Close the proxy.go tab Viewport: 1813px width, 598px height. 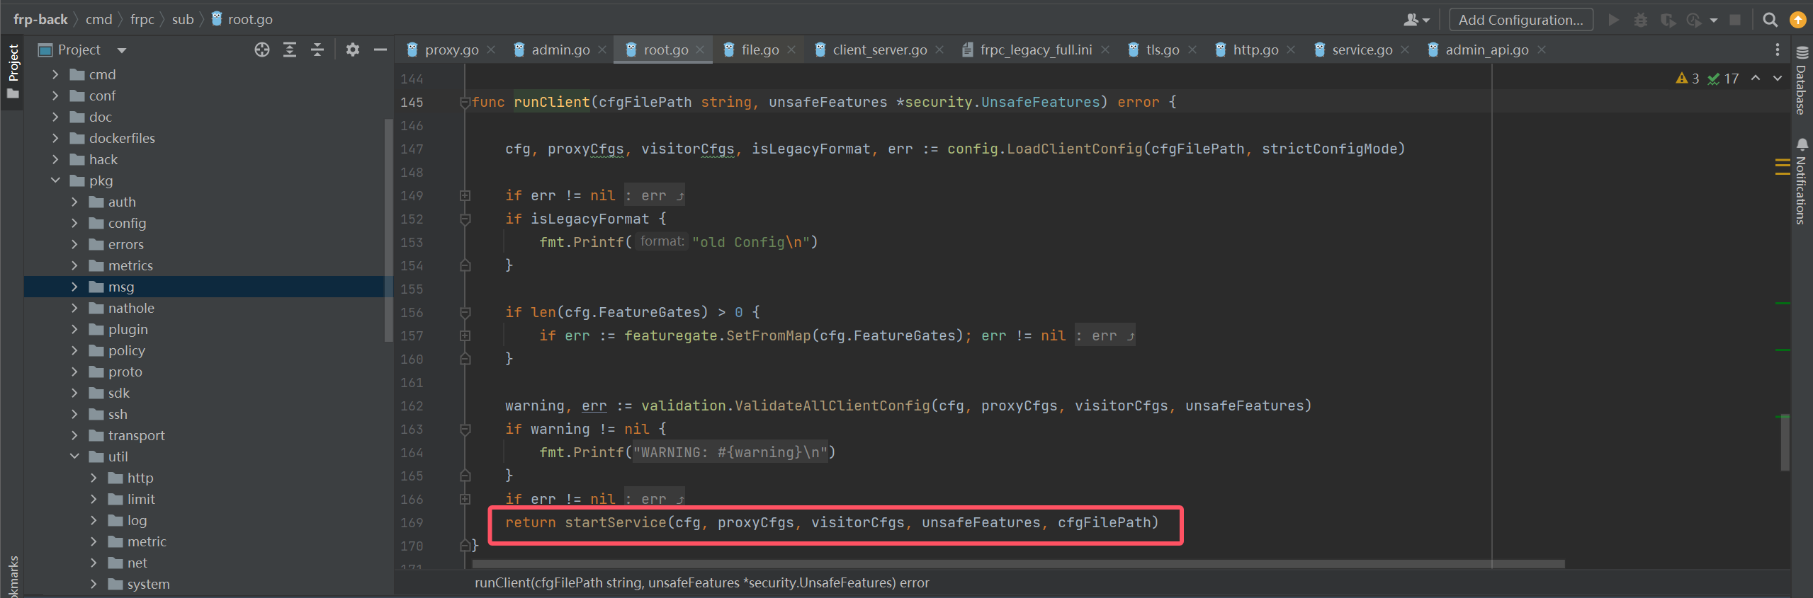click(x=491, y=50)
